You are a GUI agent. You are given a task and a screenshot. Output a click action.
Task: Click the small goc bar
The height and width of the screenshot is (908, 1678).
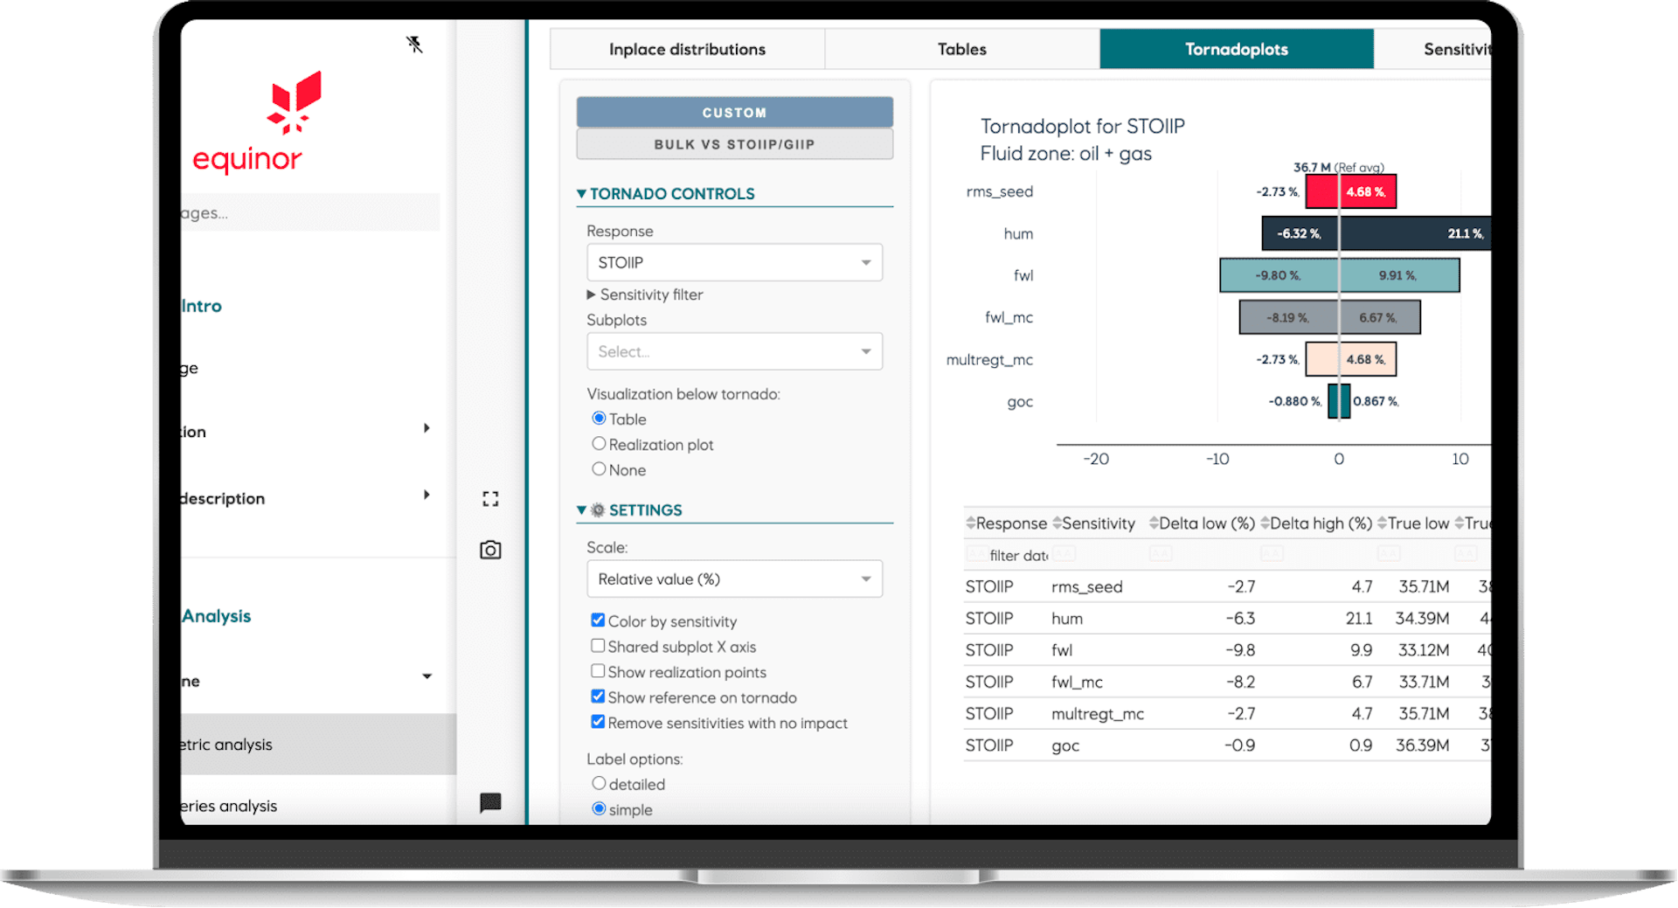1339,401
